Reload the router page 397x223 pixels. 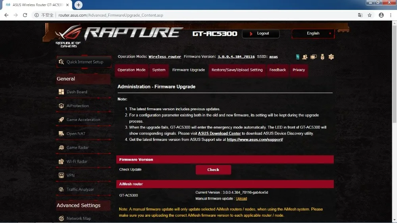click(25, 15)
